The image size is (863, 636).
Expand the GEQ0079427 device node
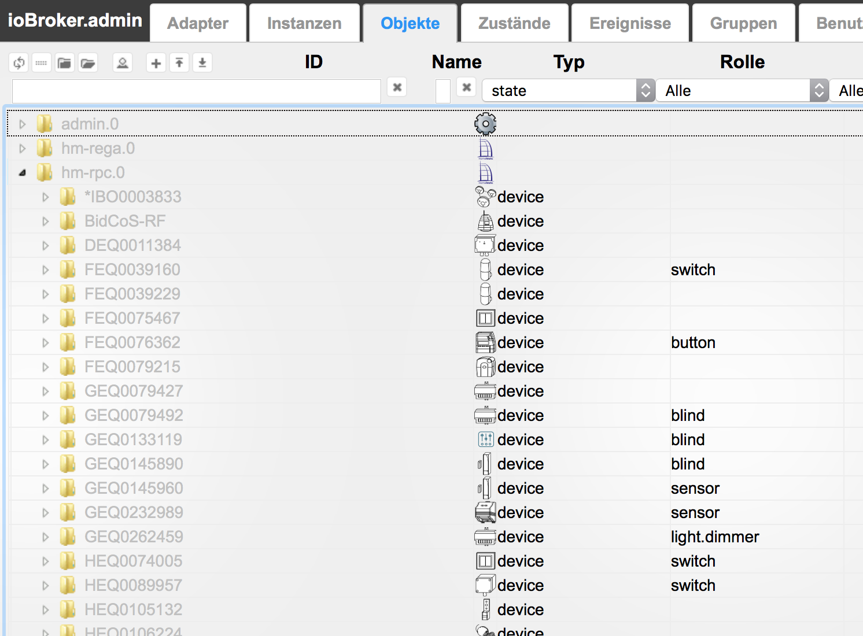tap(46, 391)
